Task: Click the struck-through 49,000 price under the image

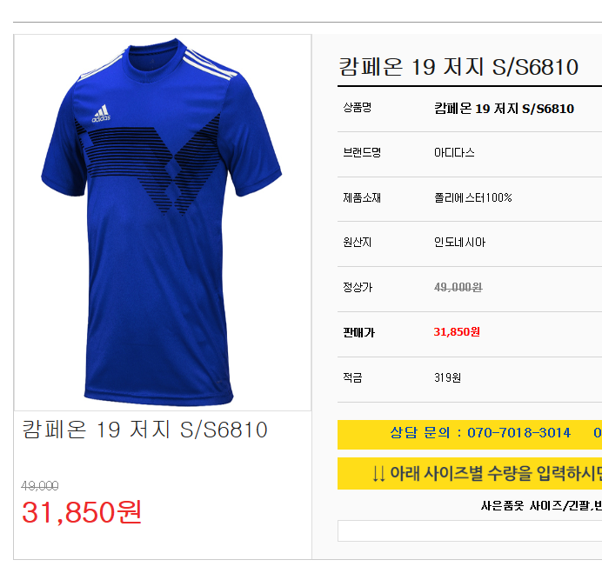Action: pos(40,486)
